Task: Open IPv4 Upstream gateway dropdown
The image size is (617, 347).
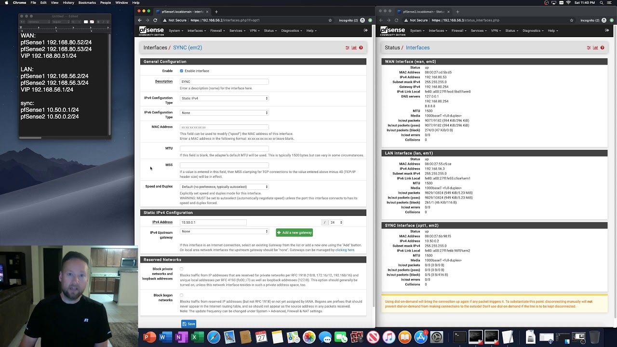Action: click(224, 231)
